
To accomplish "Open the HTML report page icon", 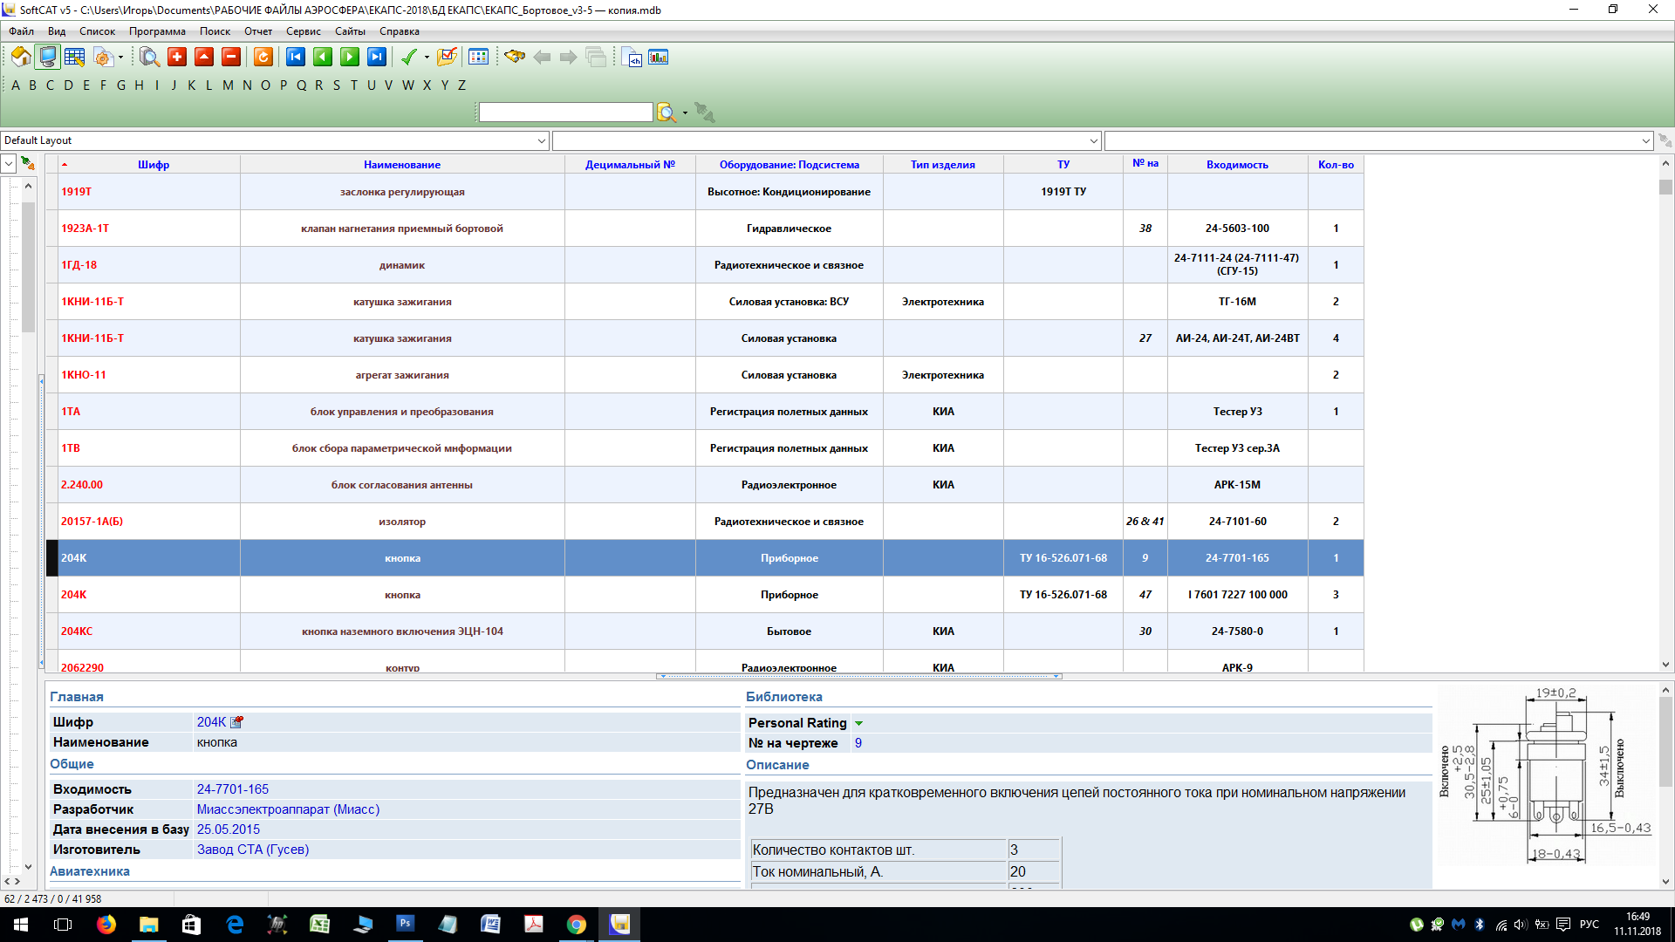I will 632,58.
